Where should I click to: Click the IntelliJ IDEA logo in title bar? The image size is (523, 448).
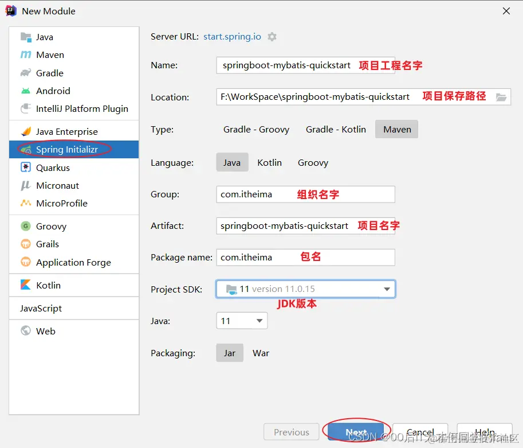(11, 11)
